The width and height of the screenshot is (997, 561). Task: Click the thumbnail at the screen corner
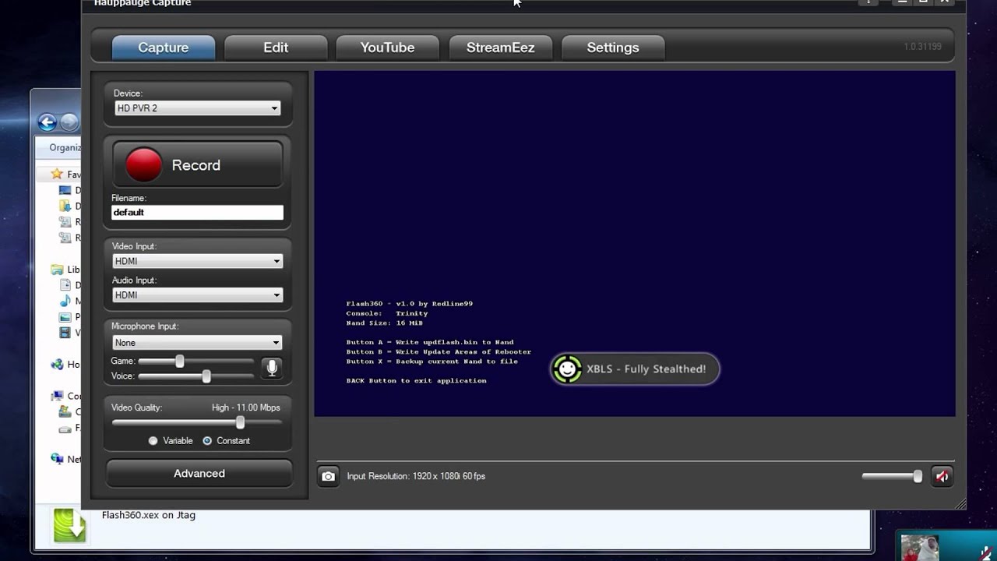click(x=920, y=547)
